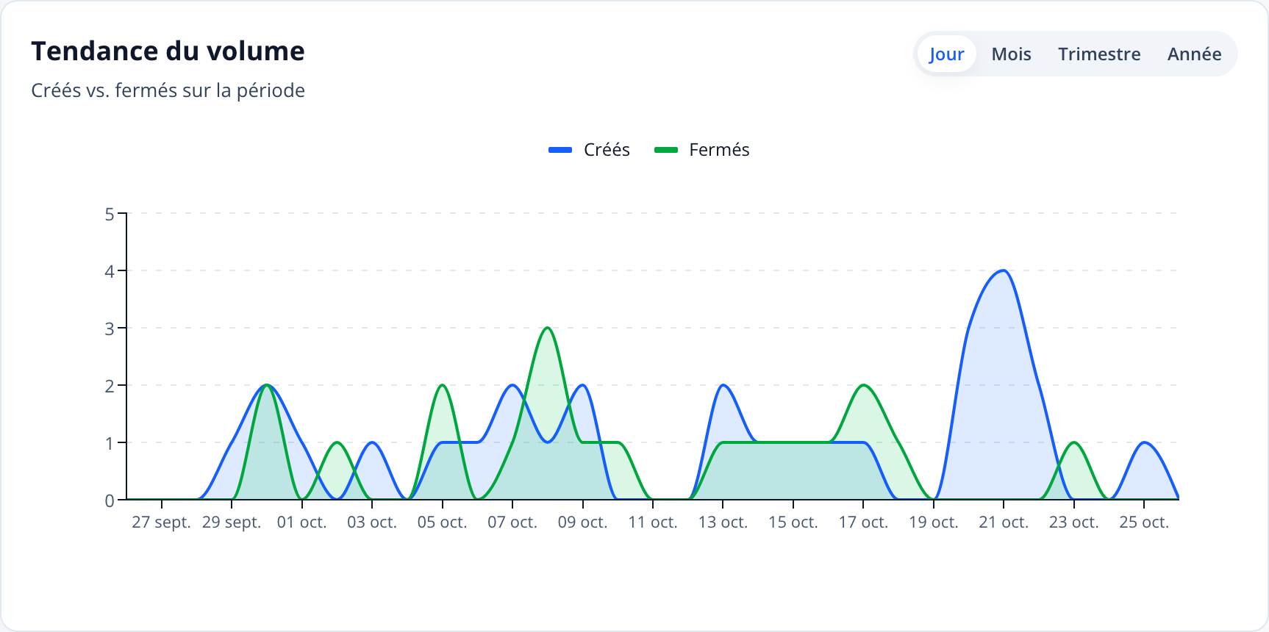Image resolution: width=1269 pixels, height=632 pixels.
Task: Click the Tendance du volume heading
Action: tap(168, 51)
